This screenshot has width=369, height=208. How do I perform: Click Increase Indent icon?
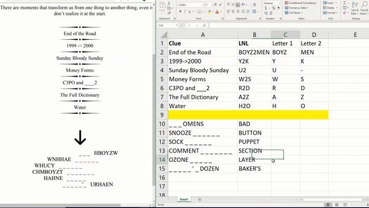click(x=248, y=12)
